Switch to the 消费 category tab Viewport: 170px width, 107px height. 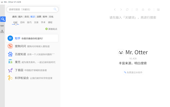pyautogui.click(x=39, y=17)
